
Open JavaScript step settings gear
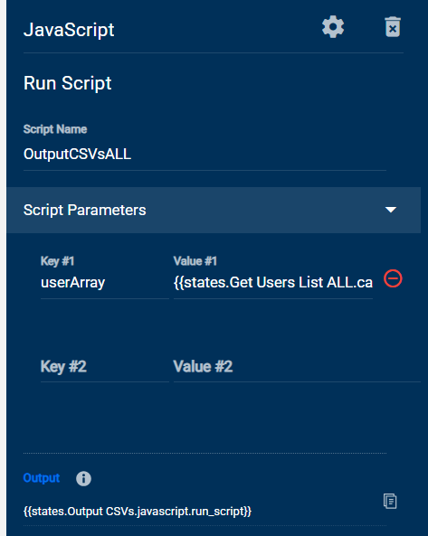[333, 27]
